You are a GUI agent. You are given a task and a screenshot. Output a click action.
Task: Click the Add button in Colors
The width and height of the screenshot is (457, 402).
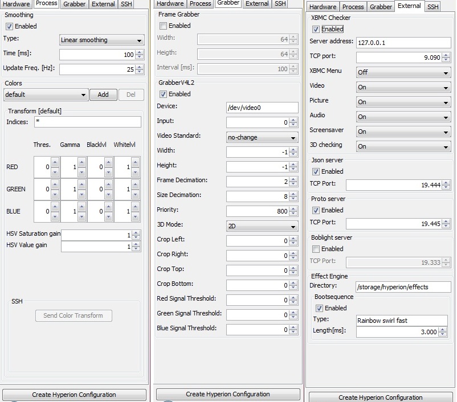tap(103, 95)
